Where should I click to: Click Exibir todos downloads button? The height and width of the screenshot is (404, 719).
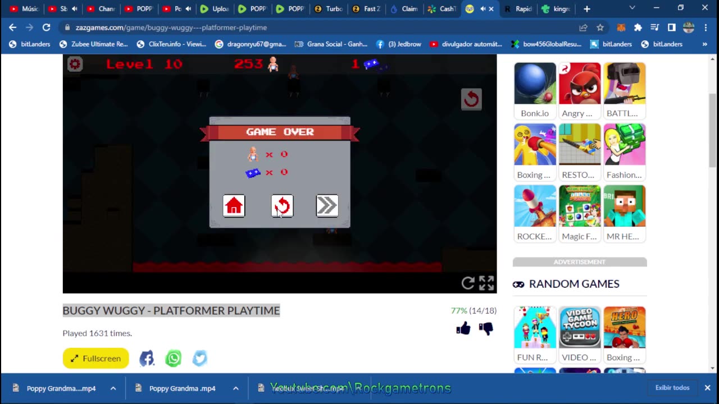pyautogui.click(x=672, y=388)
